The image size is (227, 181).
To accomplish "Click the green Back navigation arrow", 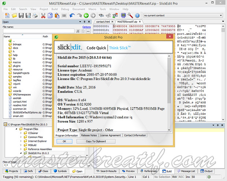I will (86, 15).
